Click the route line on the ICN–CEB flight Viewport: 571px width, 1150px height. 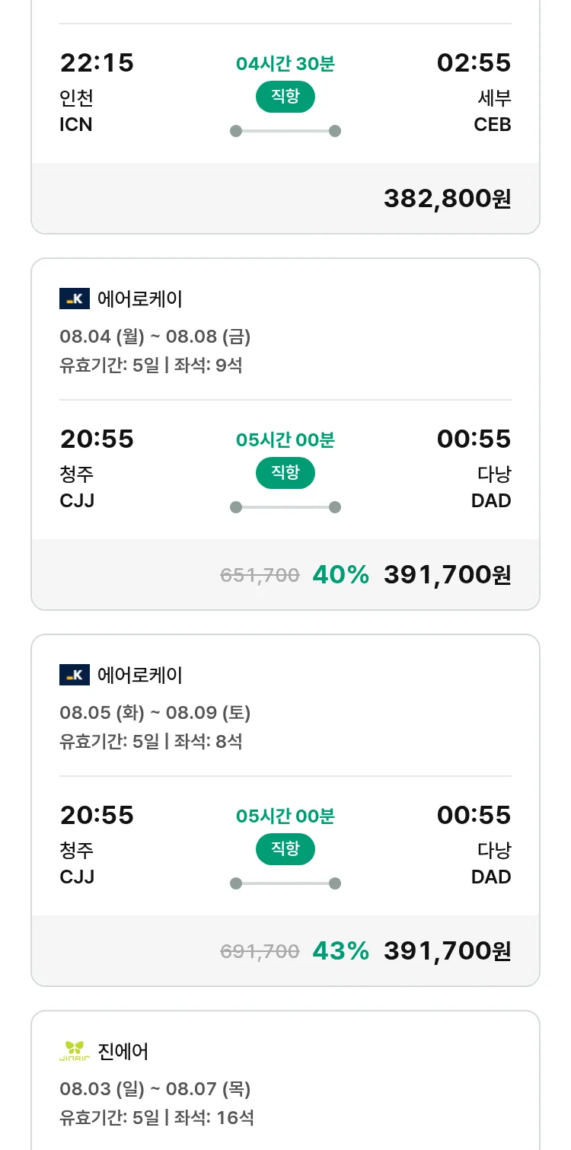285,131
